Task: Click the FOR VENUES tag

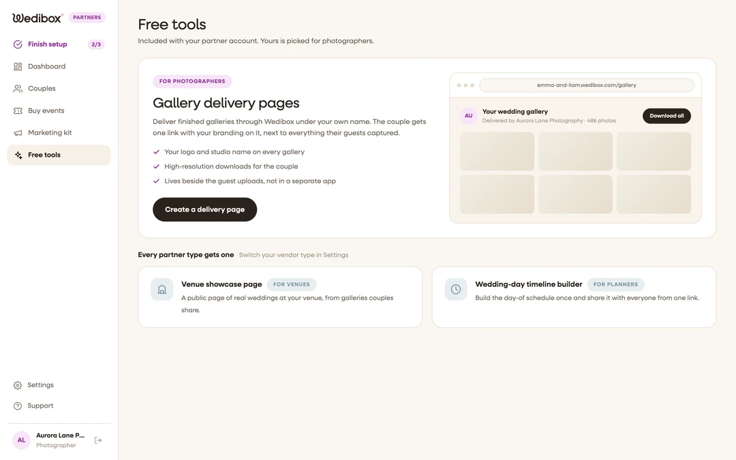Action: [292, 284]
